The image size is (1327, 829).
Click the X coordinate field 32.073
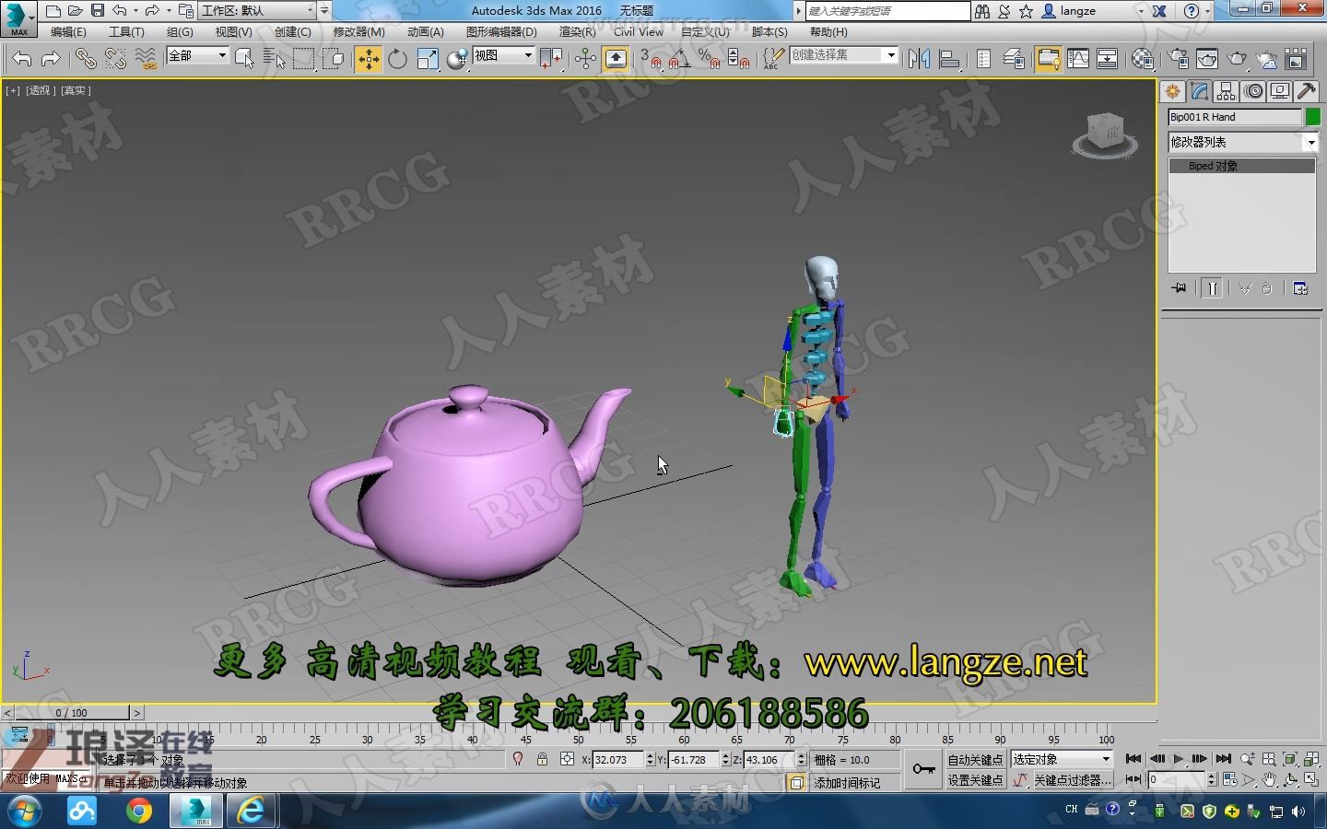tap(617, 760)
